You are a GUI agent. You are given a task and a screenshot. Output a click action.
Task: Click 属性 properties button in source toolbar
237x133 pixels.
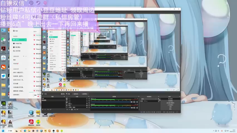pos(63,94)
